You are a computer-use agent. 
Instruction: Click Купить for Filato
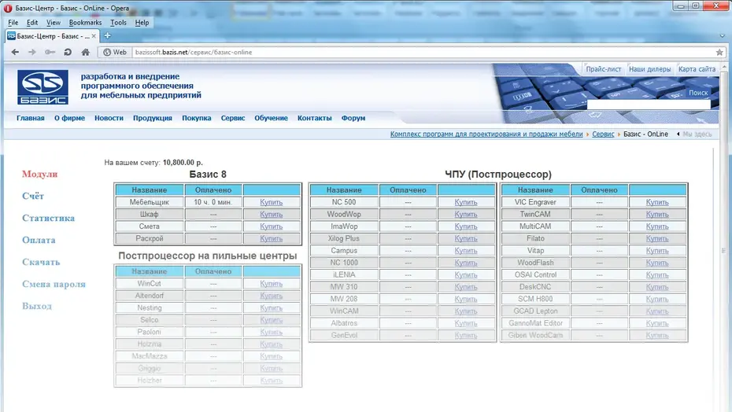(x=657, y=238)
